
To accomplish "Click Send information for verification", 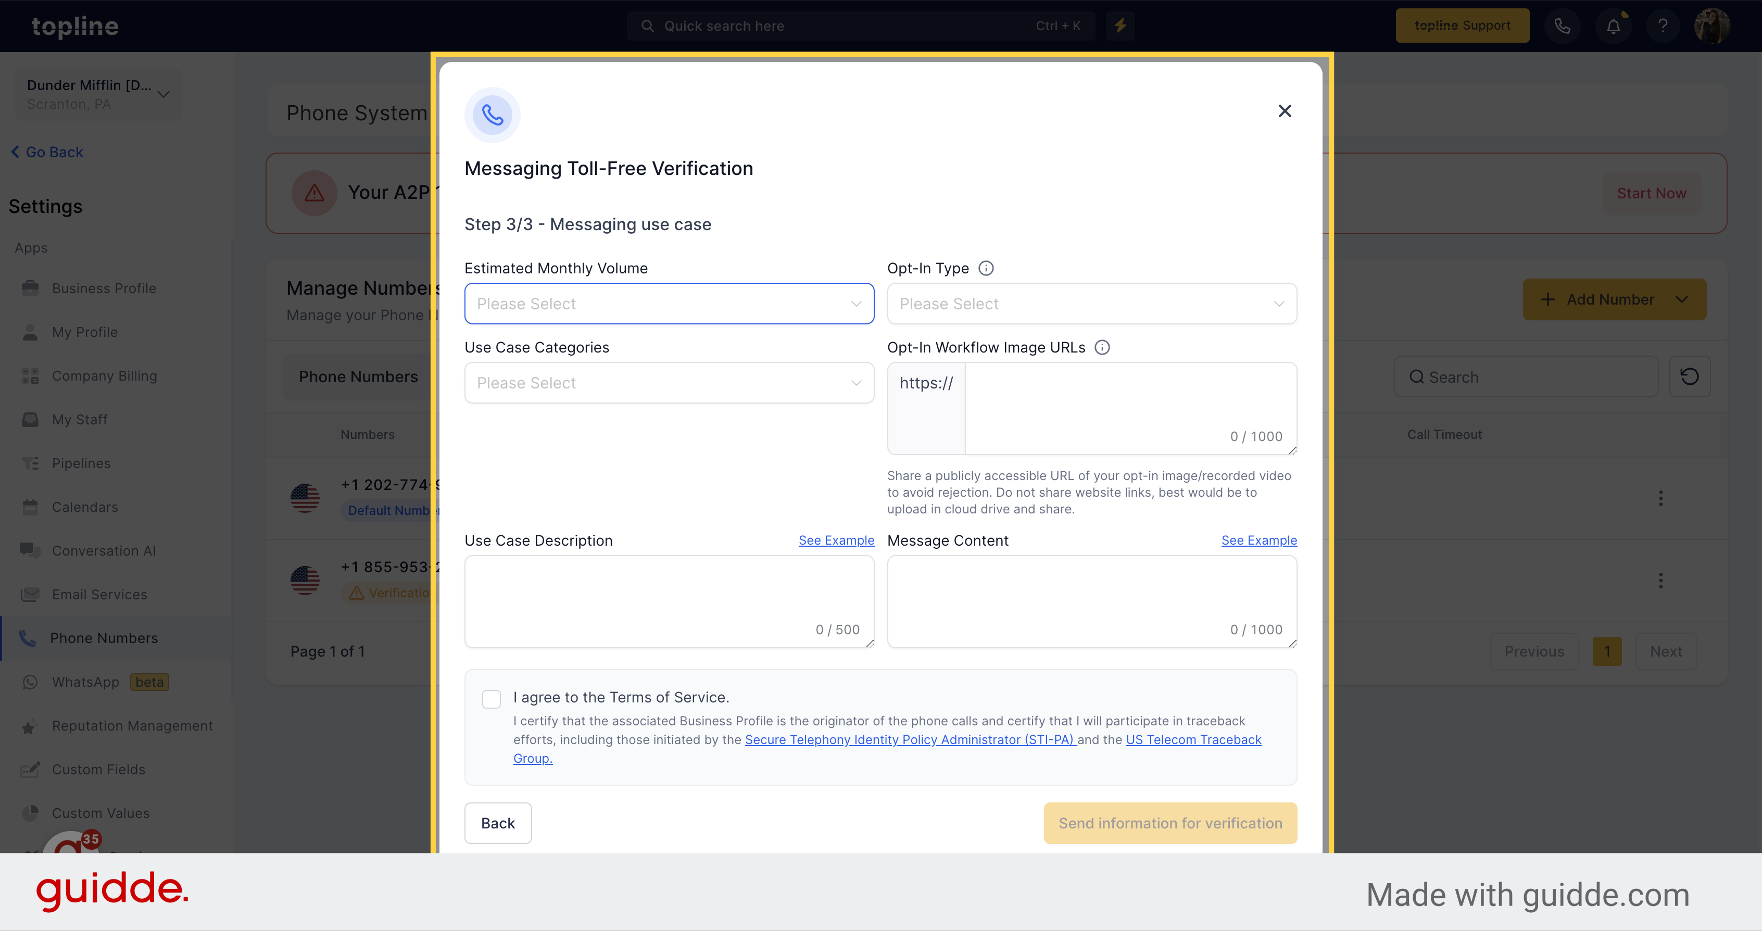I will 1169,823.
